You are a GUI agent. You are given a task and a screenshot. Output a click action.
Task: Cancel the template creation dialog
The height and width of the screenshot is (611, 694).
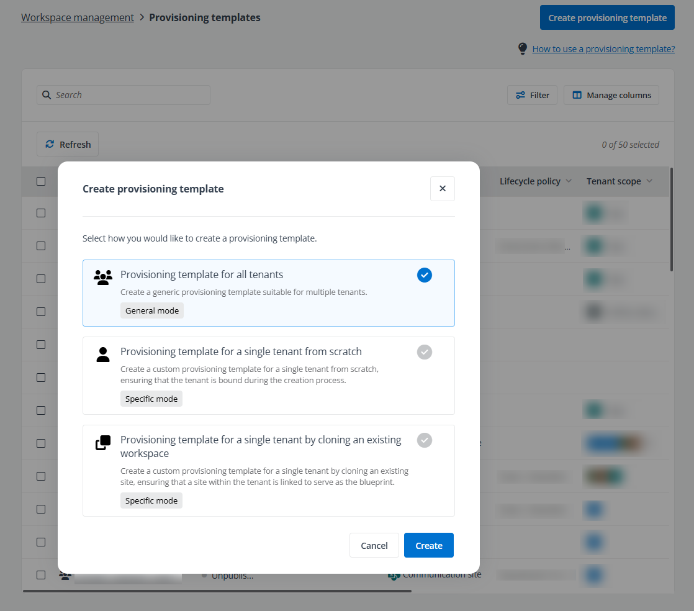(x=374, y=545)
